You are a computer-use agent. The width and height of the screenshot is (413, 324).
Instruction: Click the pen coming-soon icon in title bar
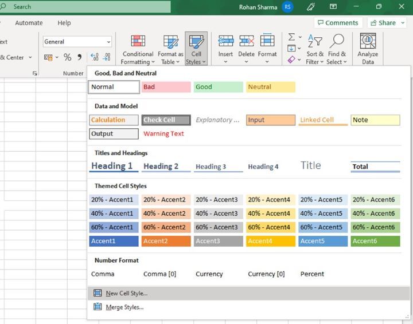point(311,7)
